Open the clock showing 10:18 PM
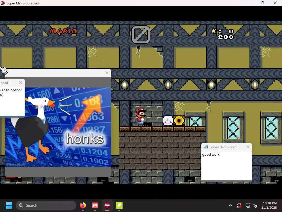Viewport: 282px width, 212px height. tap(269, 205)
